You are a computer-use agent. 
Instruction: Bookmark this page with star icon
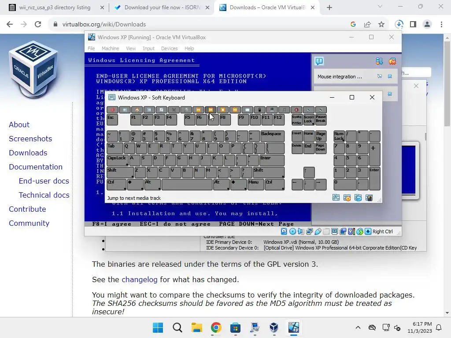click(381, 25)
